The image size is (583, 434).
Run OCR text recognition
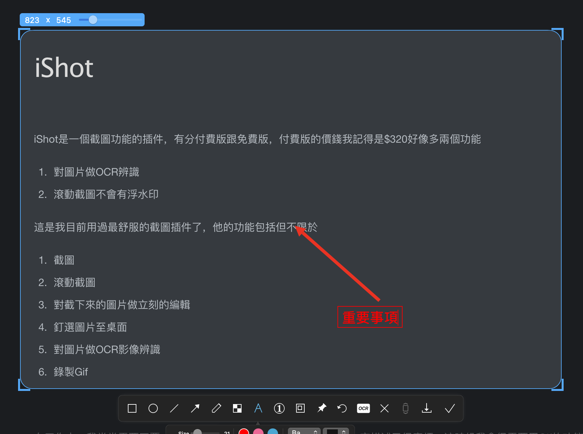(x=363, y=408)
